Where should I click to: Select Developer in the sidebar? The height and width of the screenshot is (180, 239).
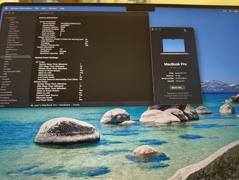(5, 98)
